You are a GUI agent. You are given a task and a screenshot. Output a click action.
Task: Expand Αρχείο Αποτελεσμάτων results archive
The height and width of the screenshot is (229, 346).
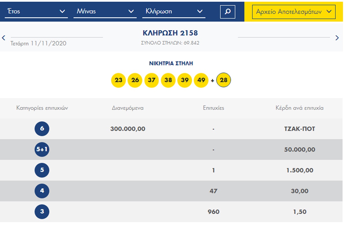tap(294, 12)
